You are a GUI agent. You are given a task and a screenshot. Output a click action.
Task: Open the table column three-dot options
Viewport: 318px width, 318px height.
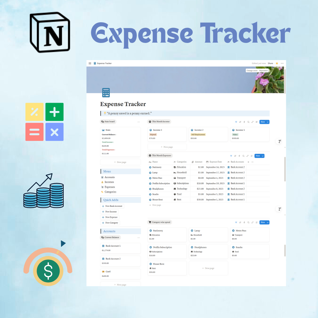coord(252,162)
